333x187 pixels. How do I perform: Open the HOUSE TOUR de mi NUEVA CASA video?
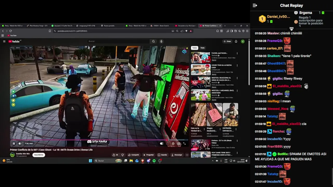[x=201, y=70]
